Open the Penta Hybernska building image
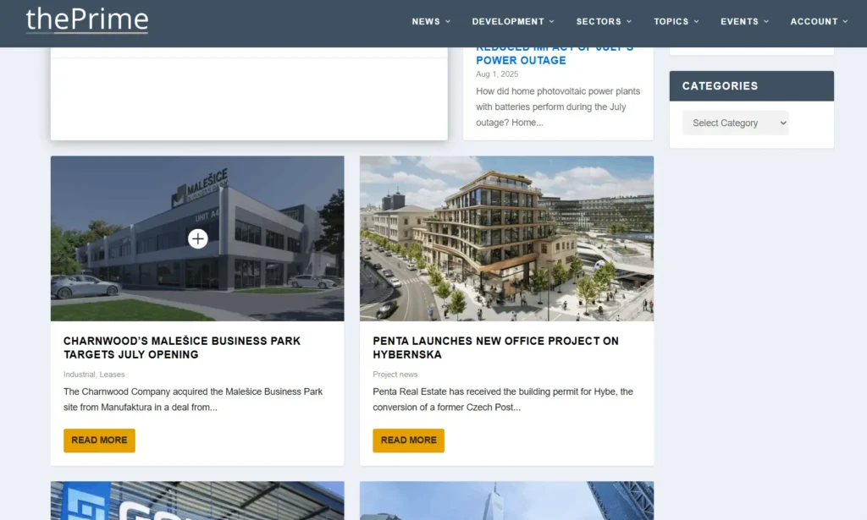 tap(506, 238)
